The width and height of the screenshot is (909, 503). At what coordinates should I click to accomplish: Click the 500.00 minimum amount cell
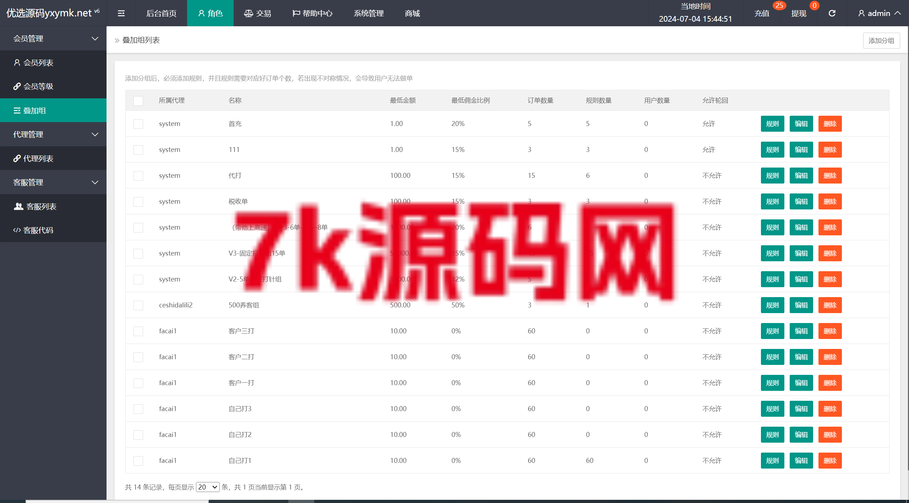pos(400,305)
